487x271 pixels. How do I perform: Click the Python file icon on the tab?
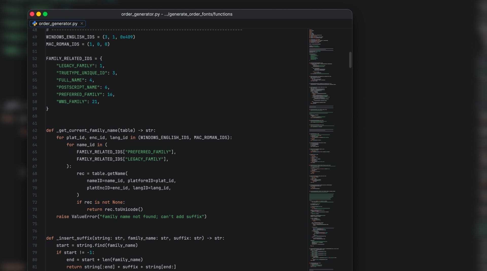(x=35, y=24)
